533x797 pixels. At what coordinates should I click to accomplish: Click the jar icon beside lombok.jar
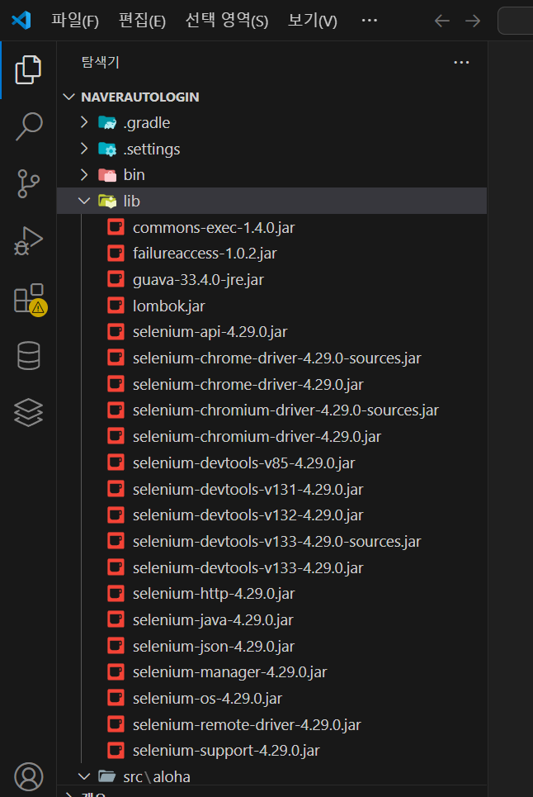116,306
